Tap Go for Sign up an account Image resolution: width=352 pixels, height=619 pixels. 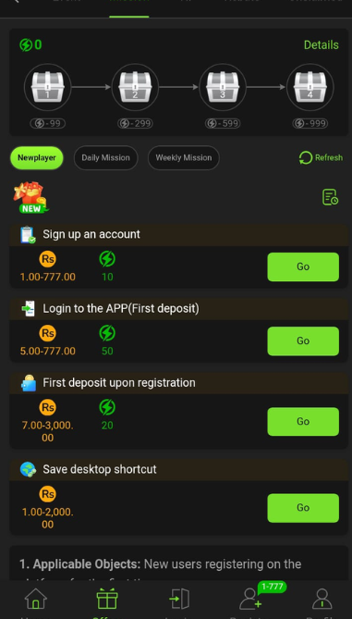point(303,266)
